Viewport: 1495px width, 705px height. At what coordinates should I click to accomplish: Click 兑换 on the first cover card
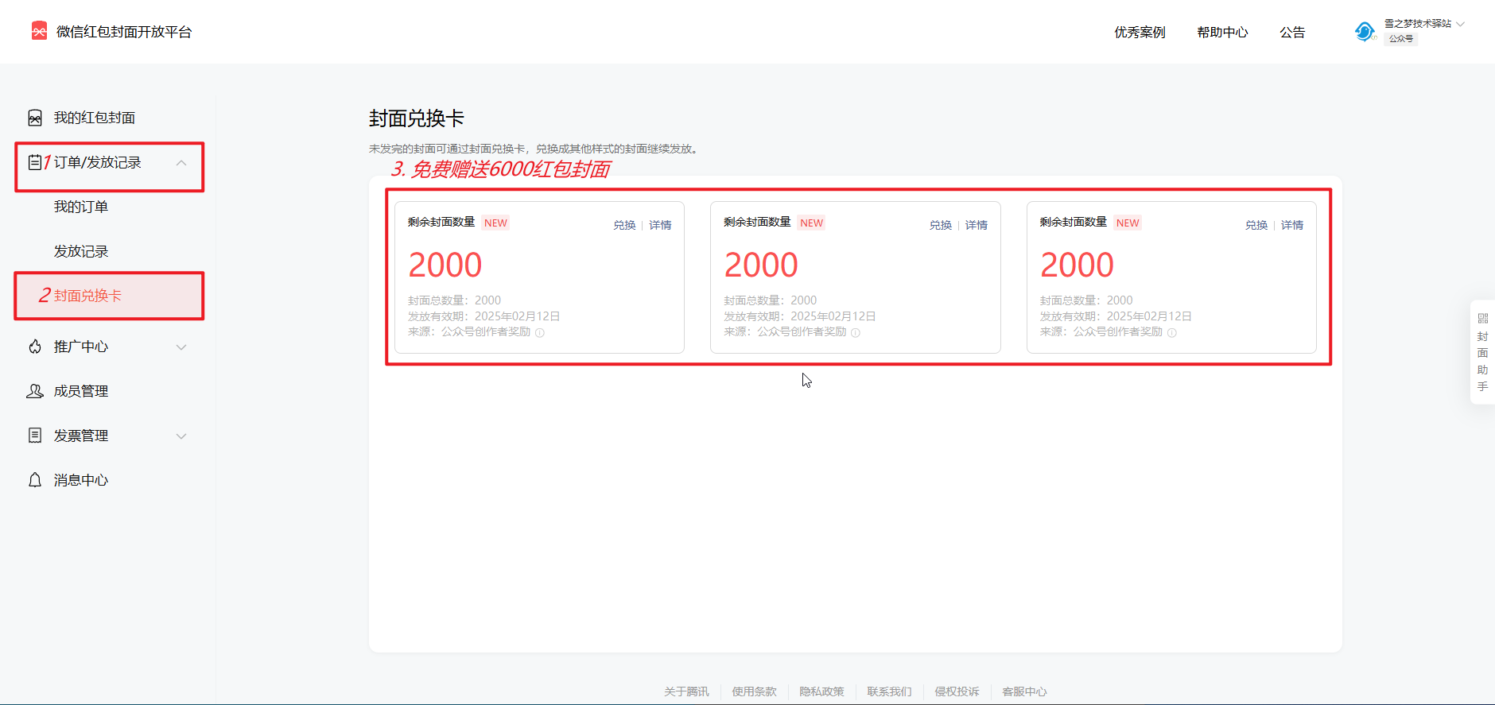[624, 226]
